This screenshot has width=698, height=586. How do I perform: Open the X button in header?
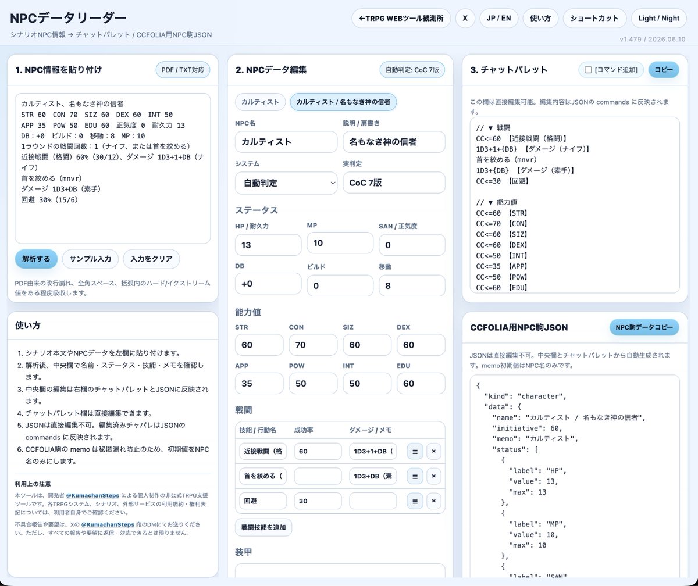tap(465, 18)
